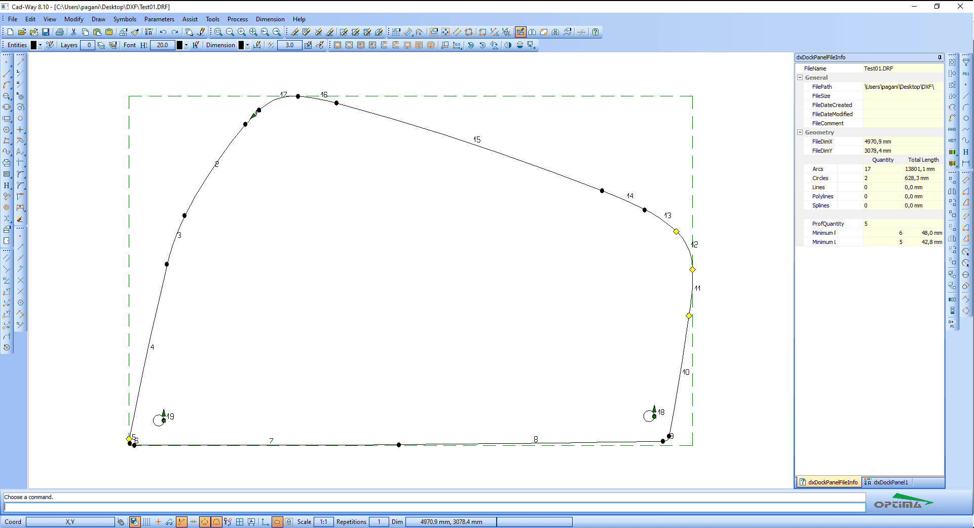The image size is (974, 528).
Task: Open the Entities color dropdown arrow
Action: tap(40, 45)
